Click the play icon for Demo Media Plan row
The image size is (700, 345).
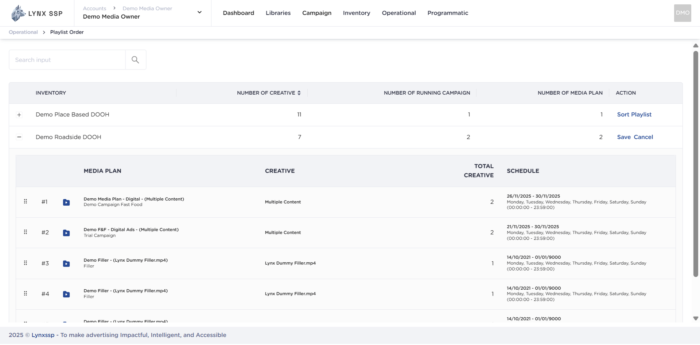(66, 202)
